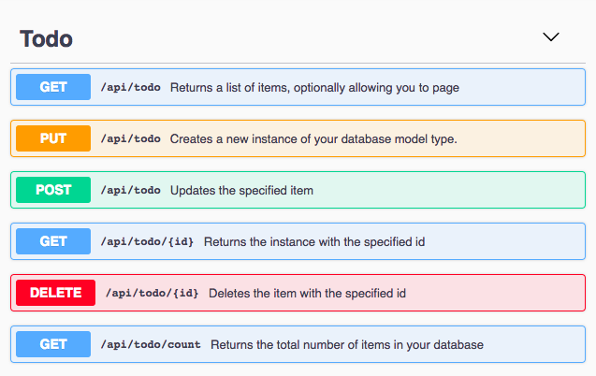Click the GET badge for instance by id
596x376 pixels.
point(53,241)
